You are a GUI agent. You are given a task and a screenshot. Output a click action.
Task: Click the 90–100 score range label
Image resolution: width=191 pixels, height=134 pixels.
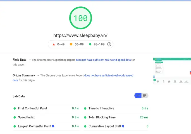coord(99,44)
